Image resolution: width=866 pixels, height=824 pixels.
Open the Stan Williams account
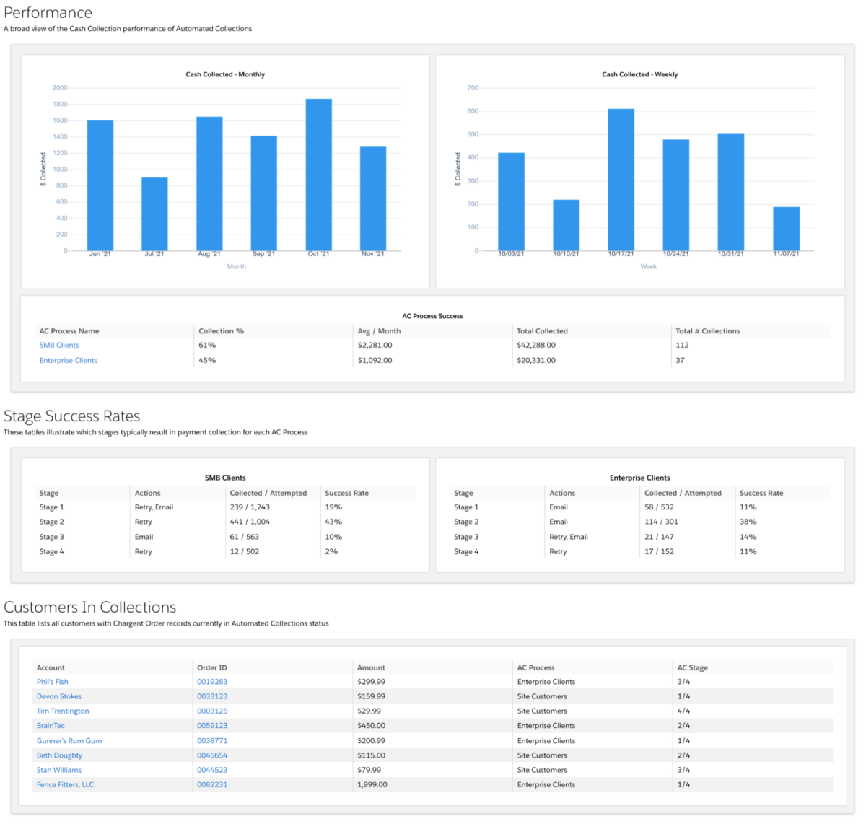[x=58, y=770]
